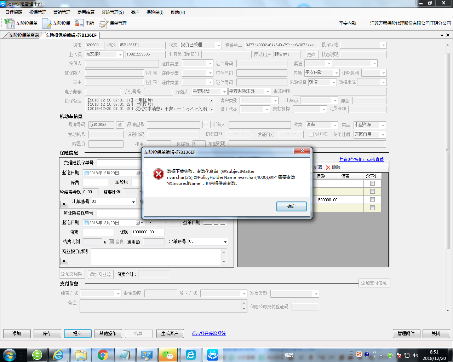Open the 投保管理 menu
This screenshot has width=453, height=362.
click(38, 12)
